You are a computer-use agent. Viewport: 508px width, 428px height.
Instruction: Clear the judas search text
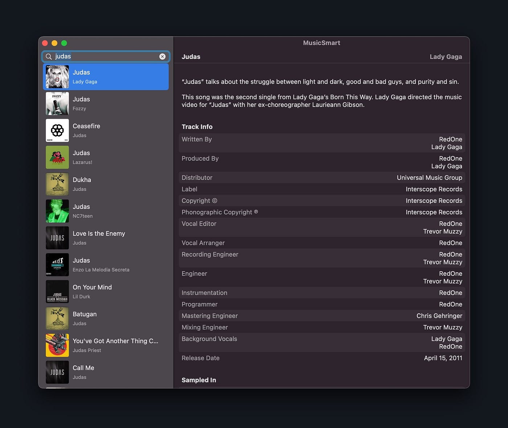pos(162,57)
